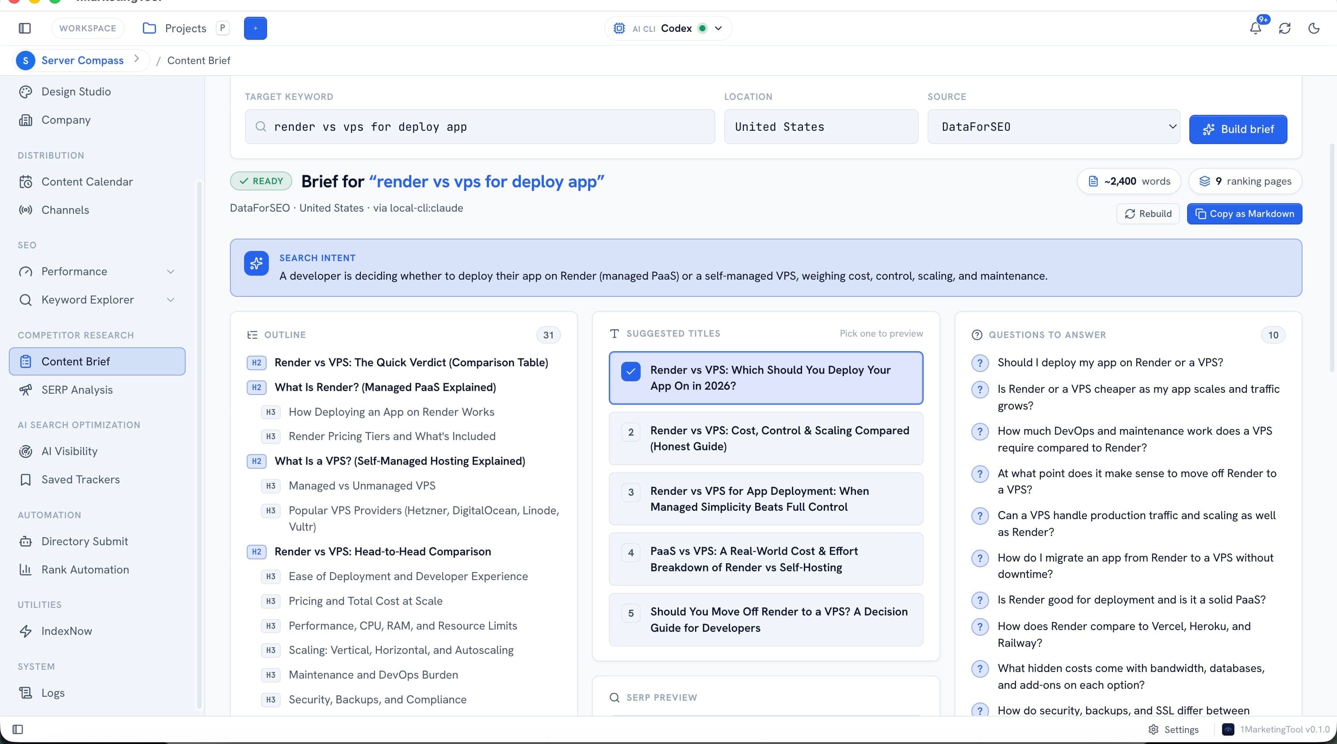Click the Keyword Explorer magnifier icon
The image size is (1337, 744).
pos(26,300)
